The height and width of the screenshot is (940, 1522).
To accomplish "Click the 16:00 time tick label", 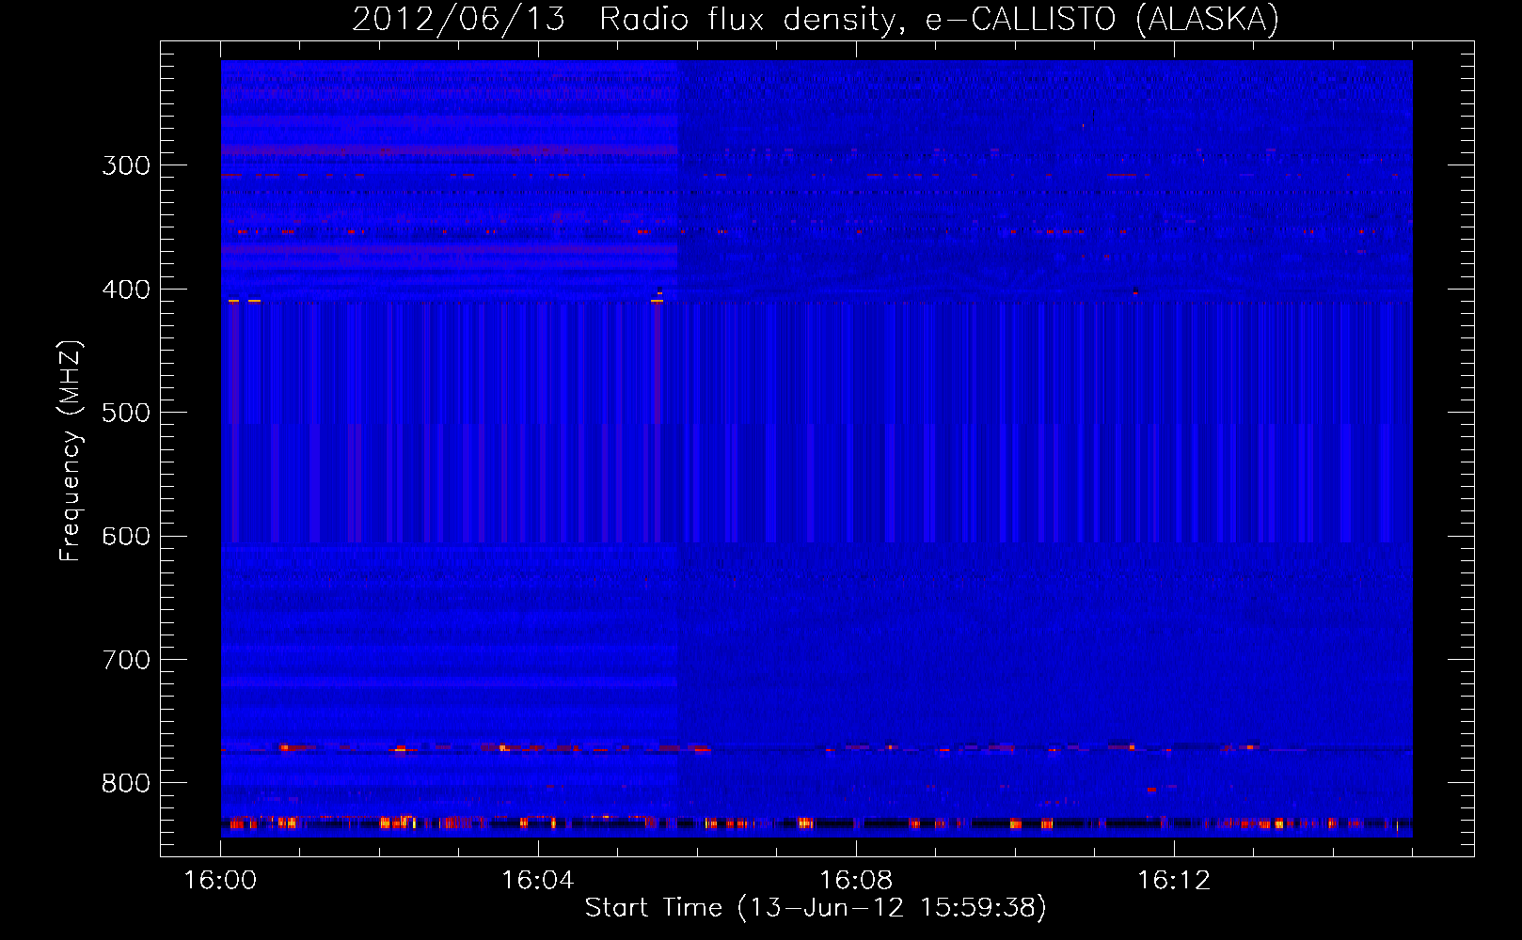I will pyautogui.click(x=220, y=881).
